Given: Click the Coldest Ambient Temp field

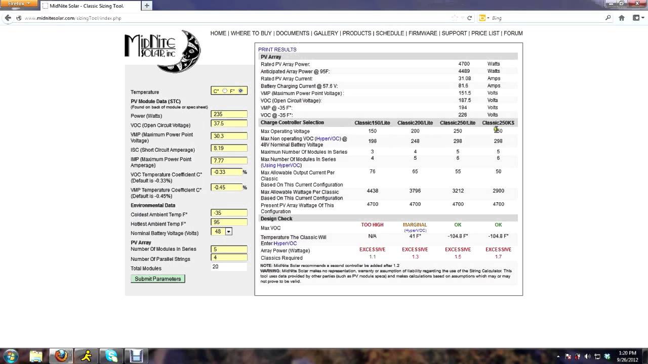Looking at the screenshot, I should [x=229, y=213].
